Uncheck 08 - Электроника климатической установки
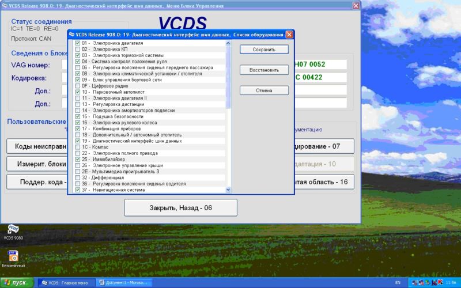 click(x=78, y=74)
